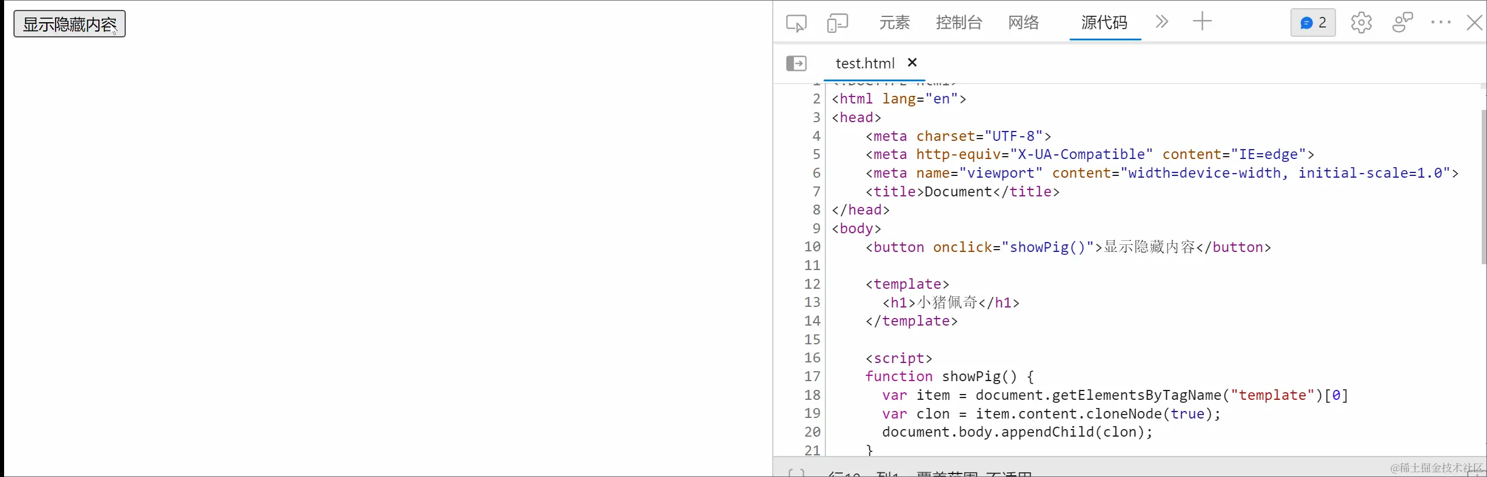Click line number 17 in the gutter
The width and height of the screenshot is (1487, 477).
[x=812, y=376]
